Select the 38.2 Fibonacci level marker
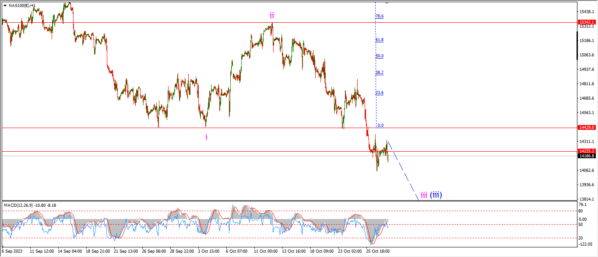598x257 pixels. (379, 73)
